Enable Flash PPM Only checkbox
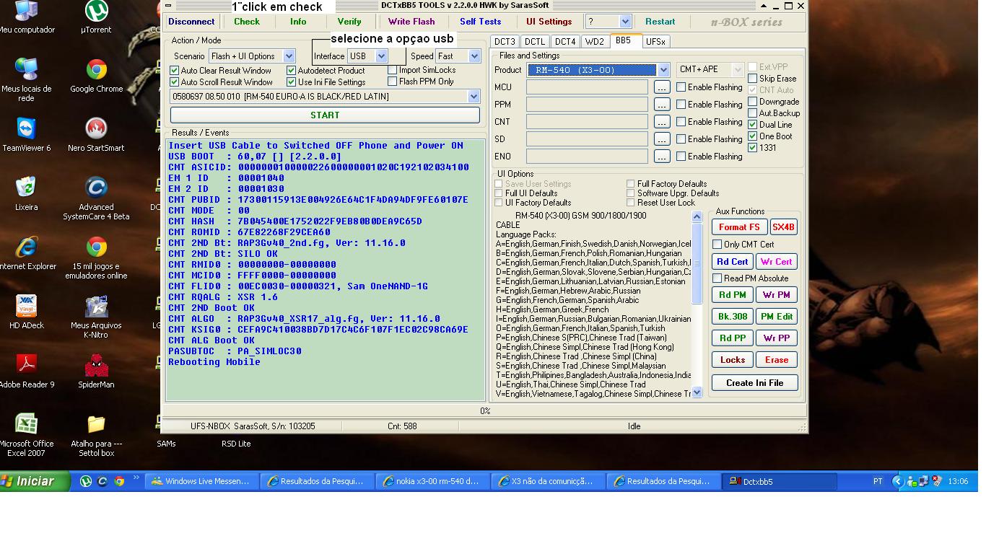The image size is (986, 554). pyautogui.click(x=392, y=82)
